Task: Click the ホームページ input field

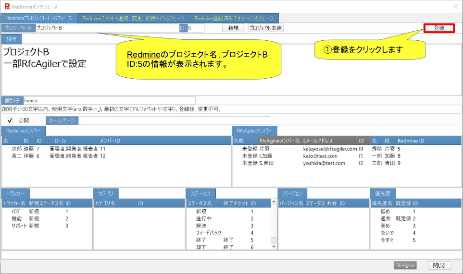Action: [174, 120]
